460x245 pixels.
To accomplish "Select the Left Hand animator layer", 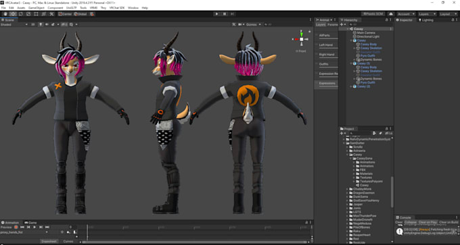I will coord(326,45).
